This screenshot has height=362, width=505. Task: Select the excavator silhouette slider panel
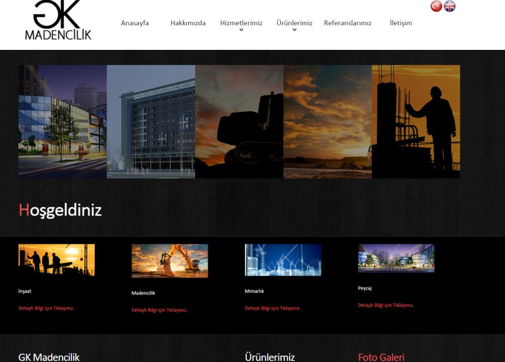pyautogui.click(x=239, y=121)
